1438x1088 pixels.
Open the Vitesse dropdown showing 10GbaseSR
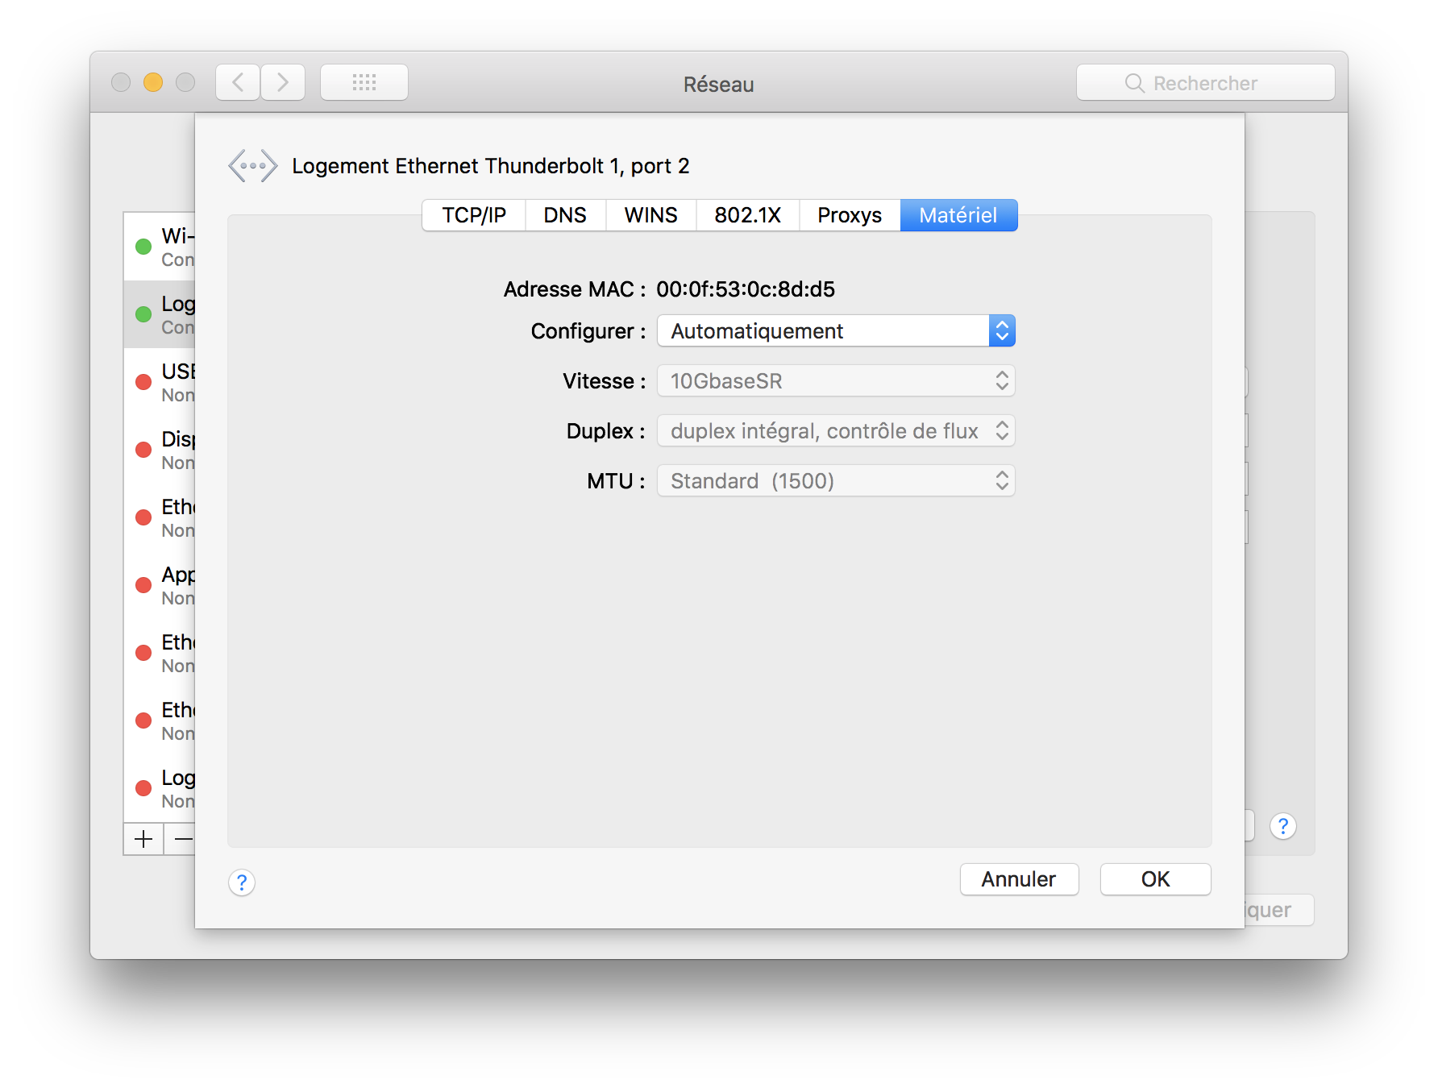836,381
